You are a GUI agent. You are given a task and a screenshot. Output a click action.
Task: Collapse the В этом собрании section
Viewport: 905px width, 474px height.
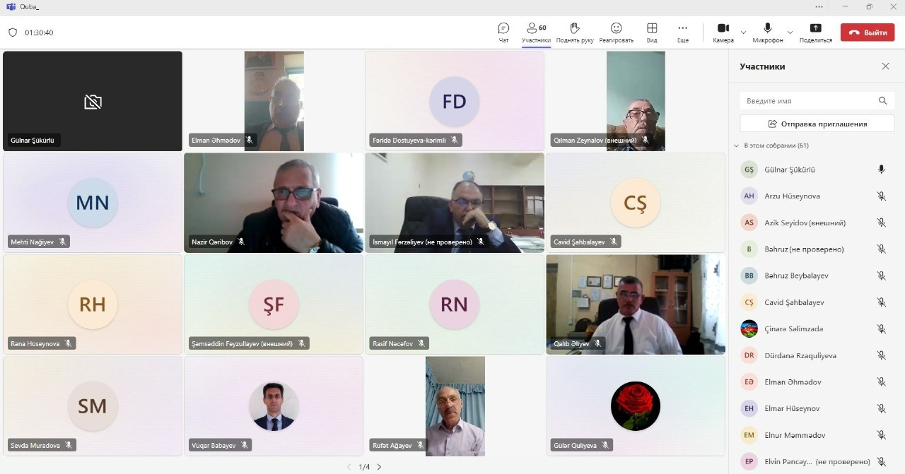coord(736,146)
